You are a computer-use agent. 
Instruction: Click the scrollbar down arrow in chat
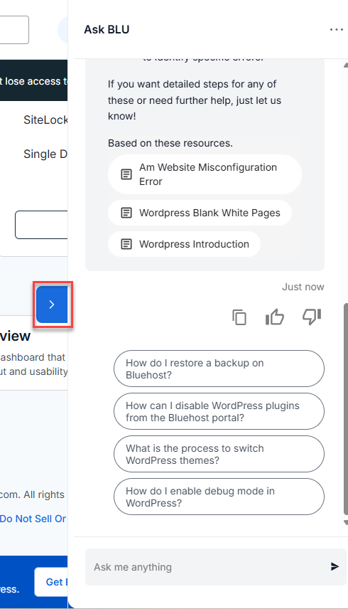346,523
